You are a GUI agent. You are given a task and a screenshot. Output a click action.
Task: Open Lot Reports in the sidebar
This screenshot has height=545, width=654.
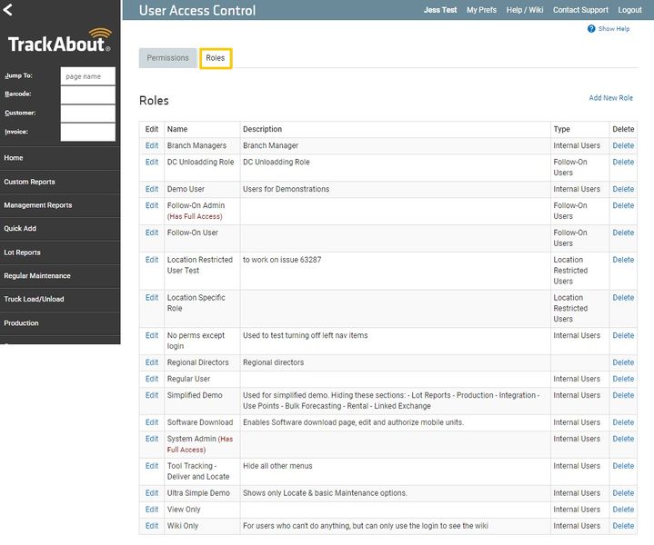click(60, 253)
